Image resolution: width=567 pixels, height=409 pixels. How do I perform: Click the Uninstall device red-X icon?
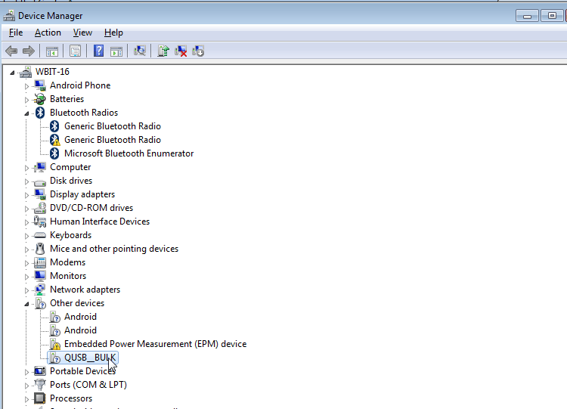click(x=181, y=51)
